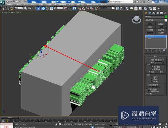Switch to the Display command panel tab
The height and width of the screenshot is (128, 168).
pos(161,13)
